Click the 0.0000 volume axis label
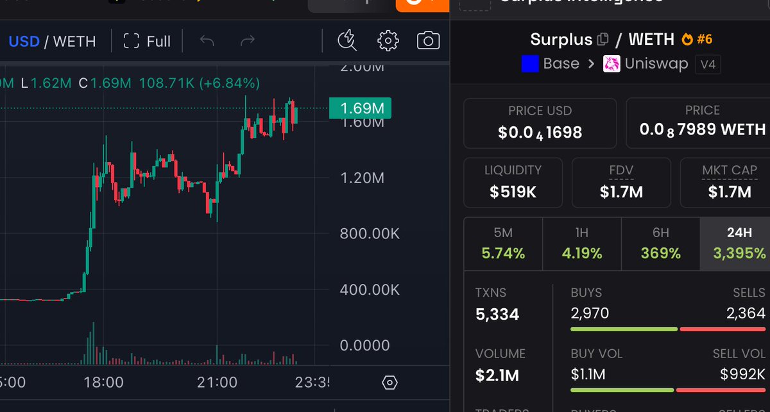Viewport: 770px width, 412px height. [365, 346]
